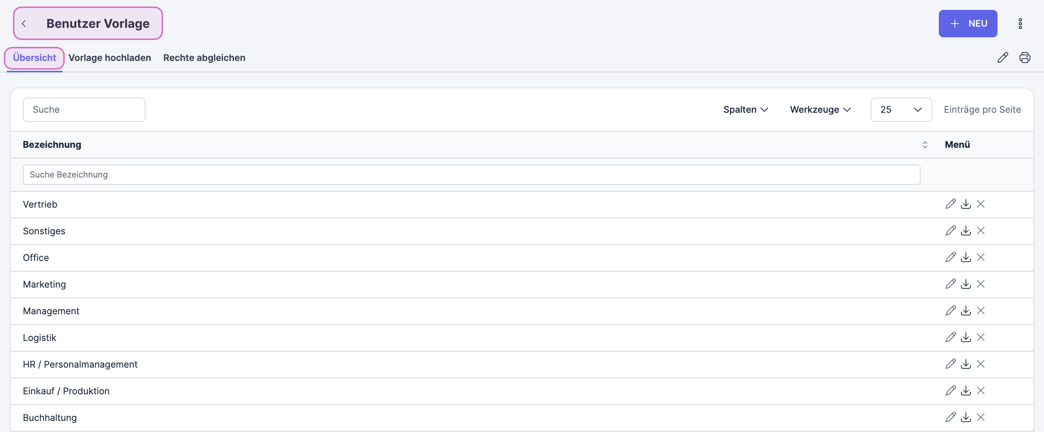This screenshot has width=1044, height=432.
Task: Open the three-dot options menu
Action: click(x=1020, y=24)
